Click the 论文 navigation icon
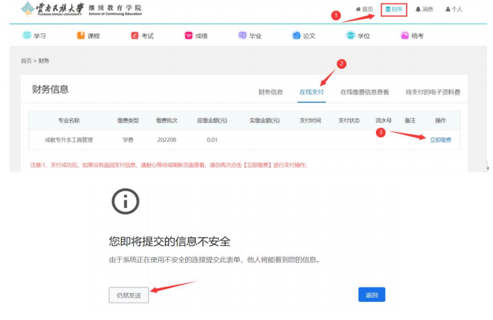This screenshot has height=320, width=493. pyautogui.click(x=297, y=35)
